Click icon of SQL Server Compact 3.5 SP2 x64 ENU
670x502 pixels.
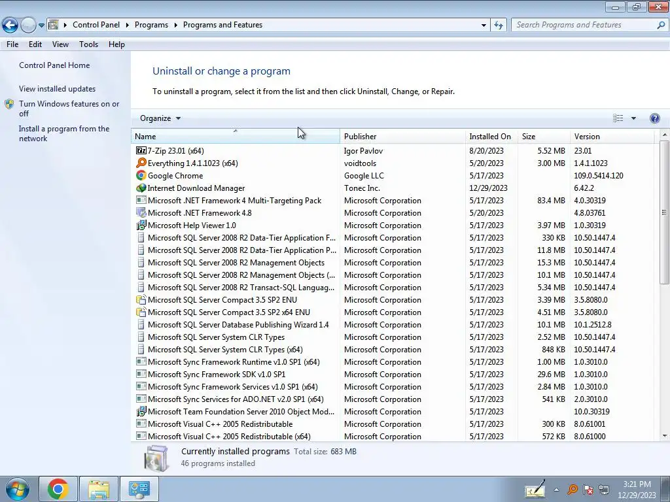[141, 312]
